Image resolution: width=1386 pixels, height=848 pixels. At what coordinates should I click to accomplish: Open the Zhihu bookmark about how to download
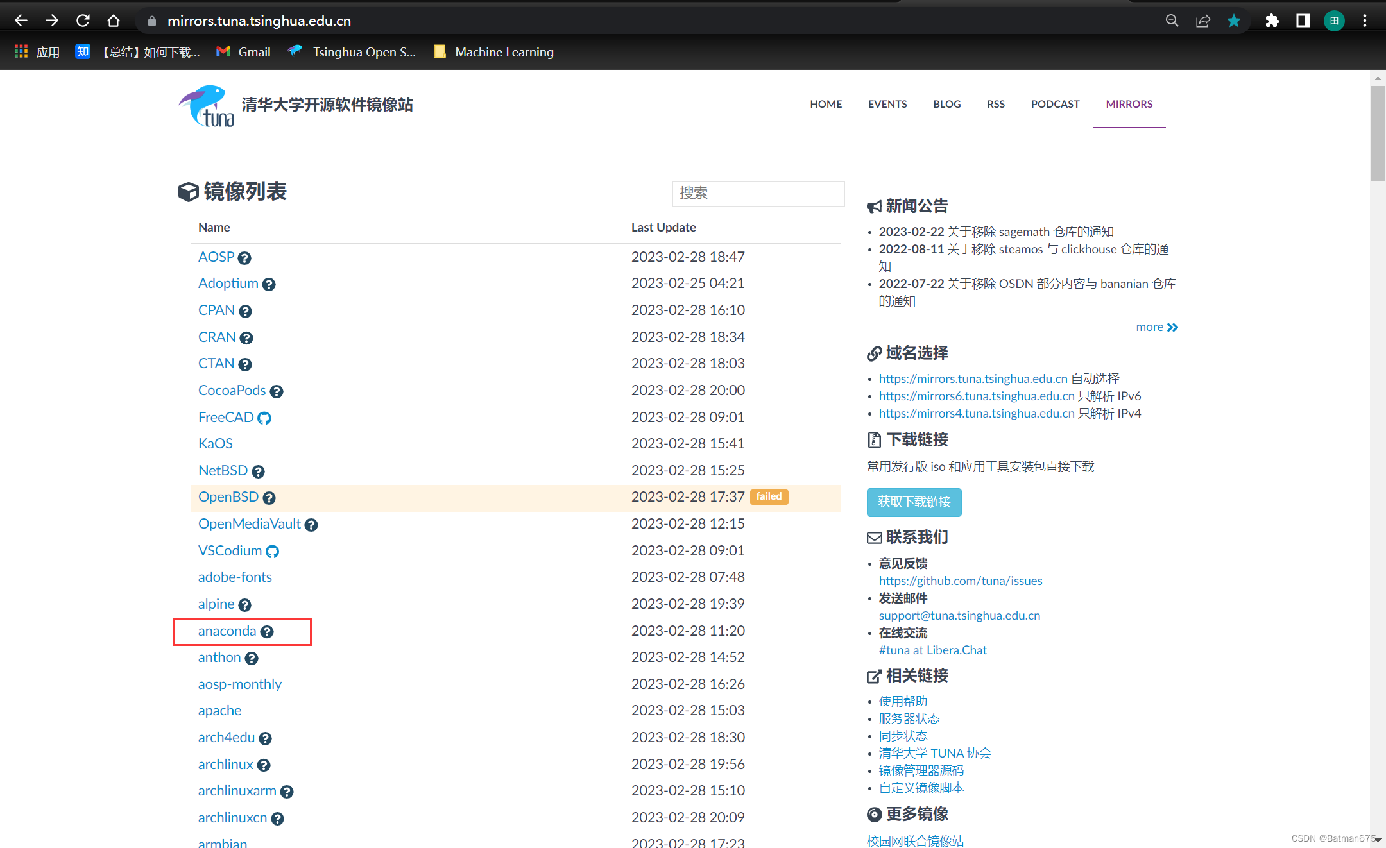tap(137, 52)
